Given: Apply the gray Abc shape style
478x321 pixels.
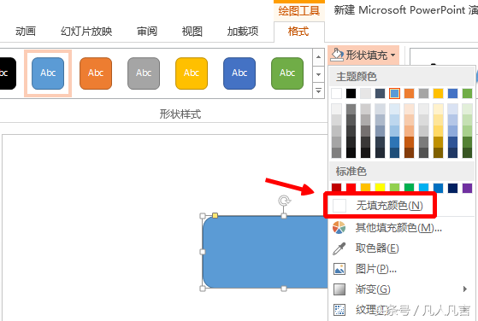Looking at the screenshot, I should [x=144, y=73].
